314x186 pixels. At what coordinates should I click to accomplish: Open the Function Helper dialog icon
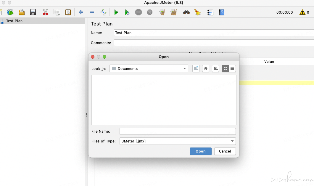coord(210,12)
